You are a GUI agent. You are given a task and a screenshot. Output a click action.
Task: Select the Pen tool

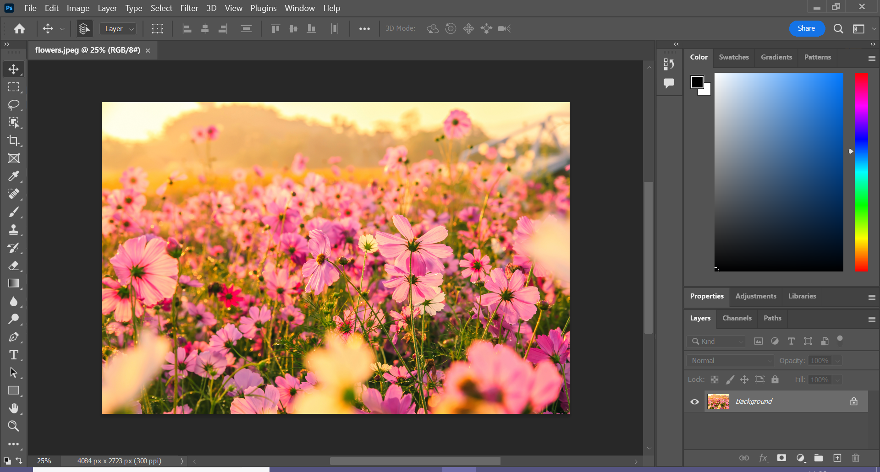pos(14,337)
